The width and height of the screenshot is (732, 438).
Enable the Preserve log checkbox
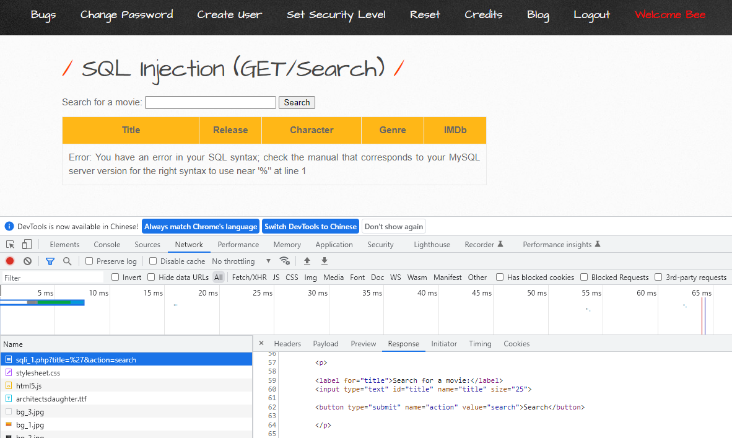(x=89, y=261)
